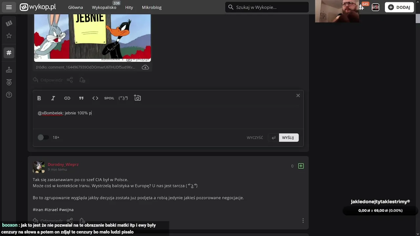This screenshot has height=236, width=420.
Task: Insert code formatting in the editor
Action: (95, 98)
